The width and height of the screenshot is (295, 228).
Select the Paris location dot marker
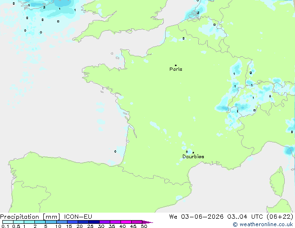[176, 65]
